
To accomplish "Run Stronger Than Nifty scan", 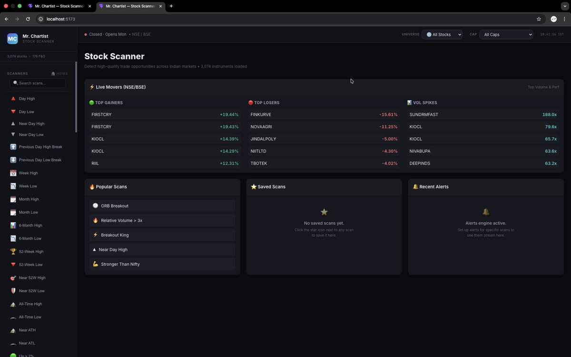I will point(162,264).
